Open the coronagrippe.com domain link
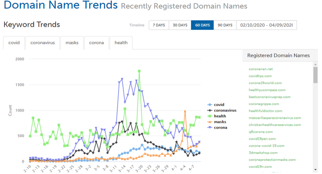Screen dimensions: 322x174 [x=264, y=104]
